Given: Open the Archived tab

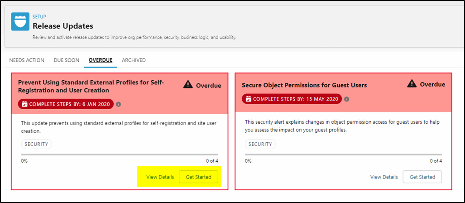Looking at the screenshot, I should pos(134,60).
